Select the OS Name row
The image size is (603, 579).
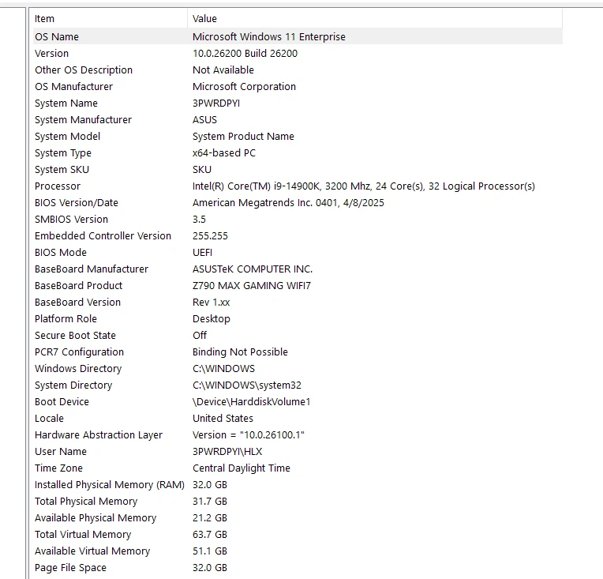coord(298,36)
